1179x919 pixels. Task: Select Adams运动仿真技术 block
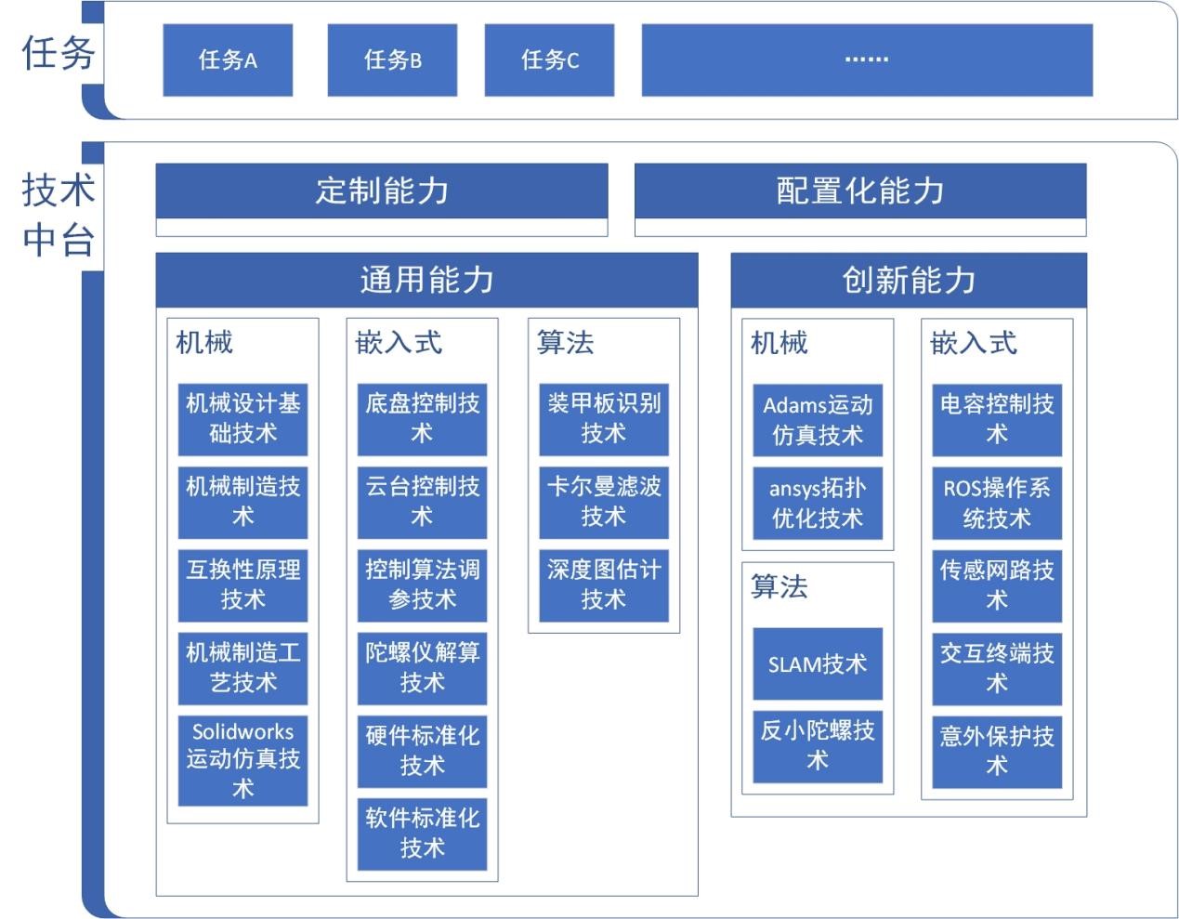(818, 420)
